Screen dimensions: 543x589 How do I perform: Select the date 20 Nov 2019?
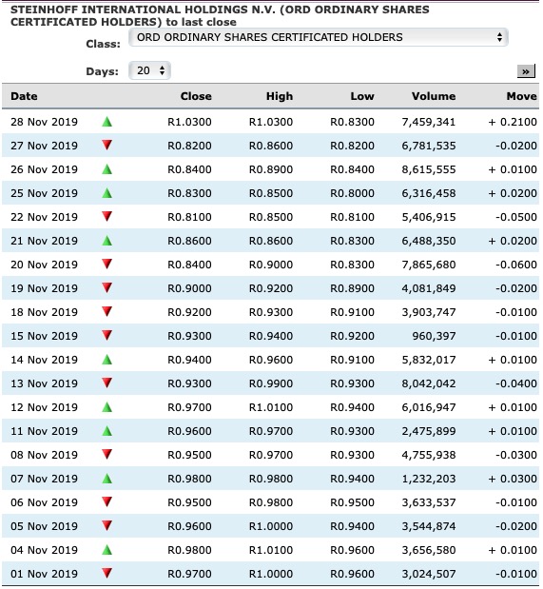pos(44,265)
